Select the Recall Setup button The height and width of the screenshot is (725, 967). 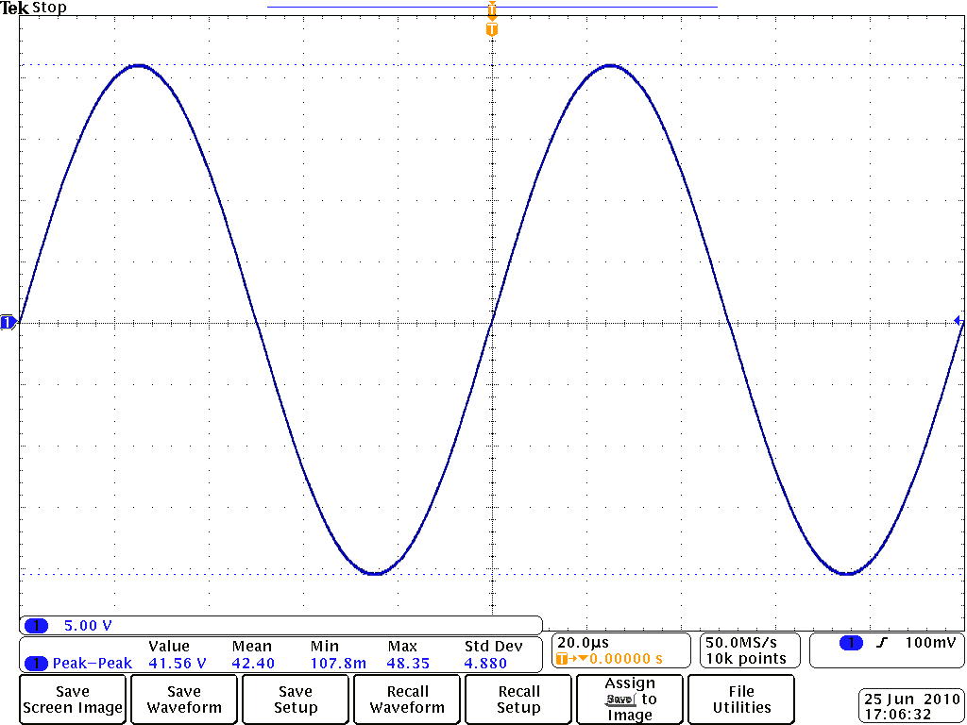pyautogui.click(x=518, y=700)
